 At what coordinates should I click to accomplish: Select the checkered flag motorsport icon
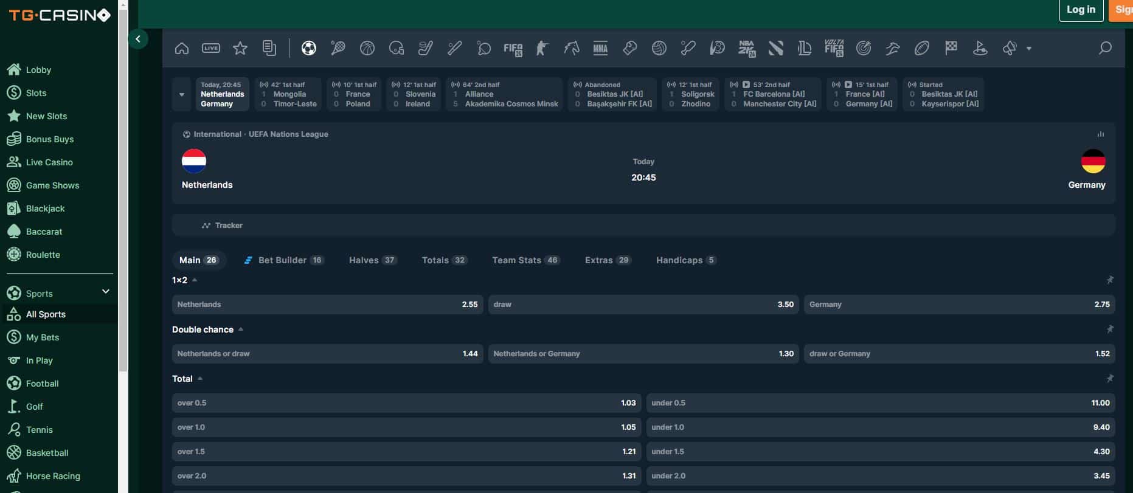tap(951, 48)
